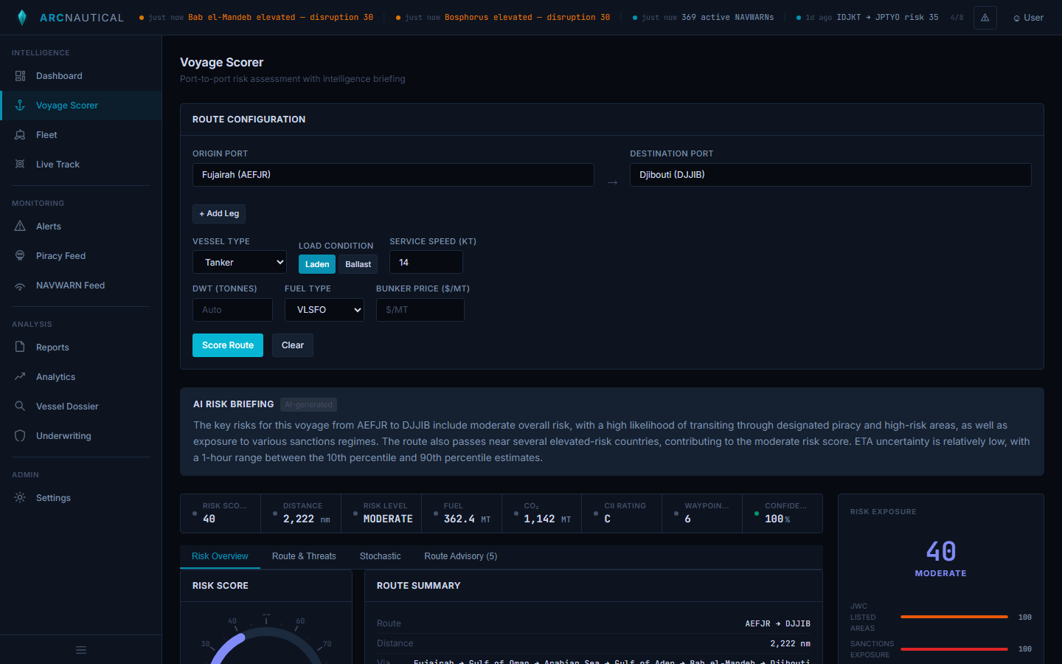Screen dimensions: 1062x664
Task: Open the Vessel Dossier search
Action: [66, 406]
